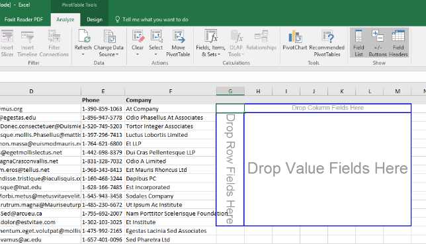Select the At Company cell
Image resolution: width=426 pixels, height=244 pixels.
click(x=171, y=108)
